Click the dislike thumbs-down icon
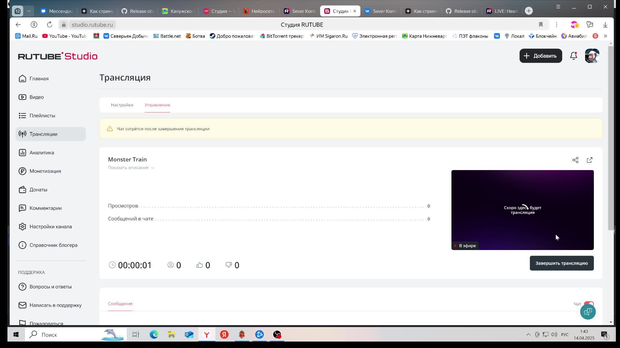 (x=229, y=265)
